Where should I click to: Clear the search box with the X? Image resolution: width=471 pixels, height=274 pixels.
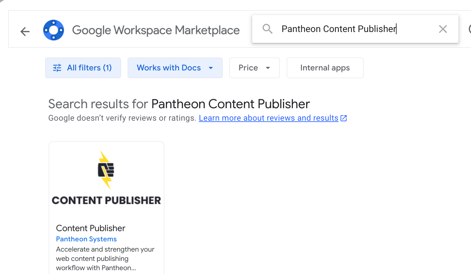(443, 29)
